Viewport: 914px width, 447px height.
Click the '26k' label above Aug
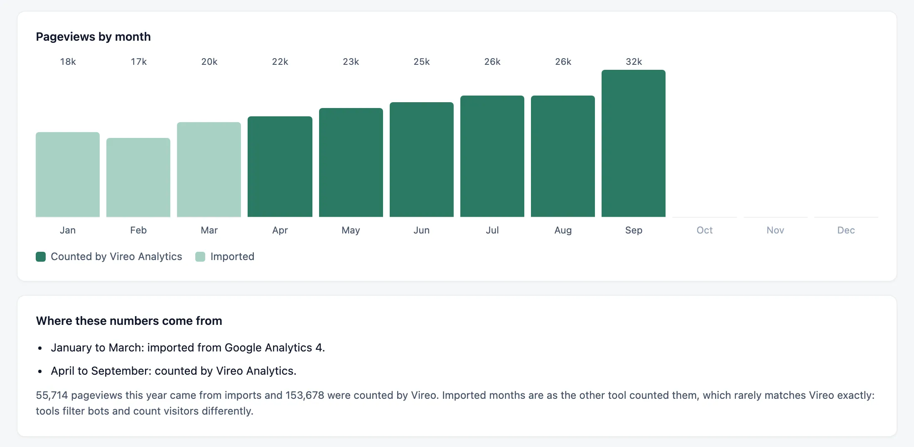(x=563, y=62)
